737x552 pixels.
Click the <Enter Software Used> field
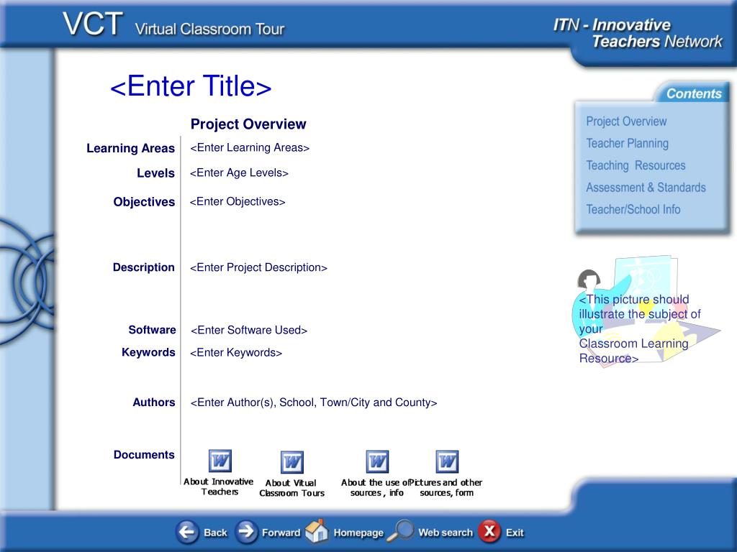[x=248, y=331]
